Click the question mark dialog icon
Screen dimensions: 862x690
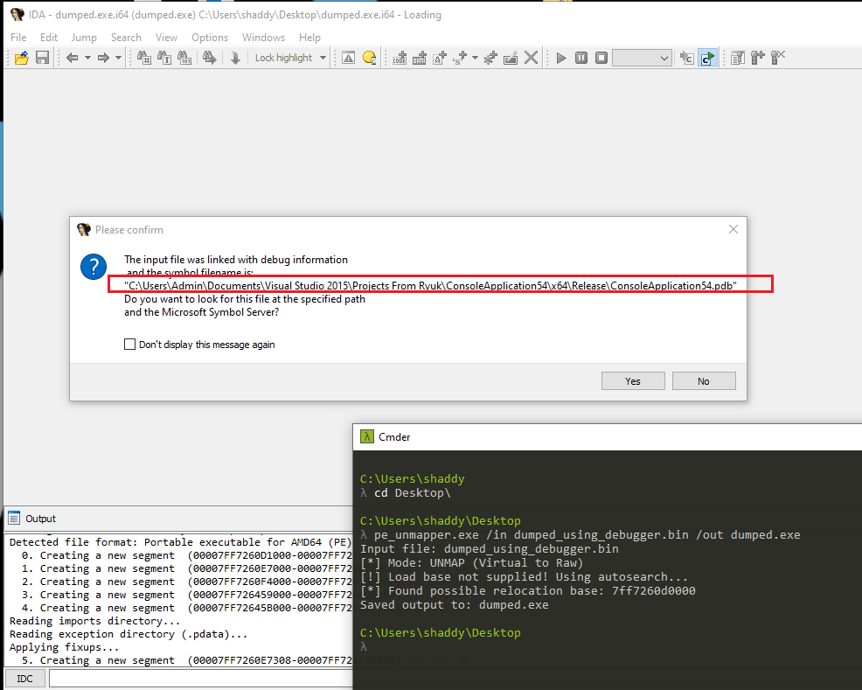[94, 267]
